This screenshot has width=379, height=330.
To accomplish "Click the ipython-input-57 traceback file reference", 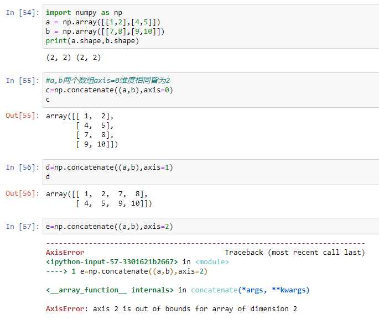I will [x=112, y=261].
